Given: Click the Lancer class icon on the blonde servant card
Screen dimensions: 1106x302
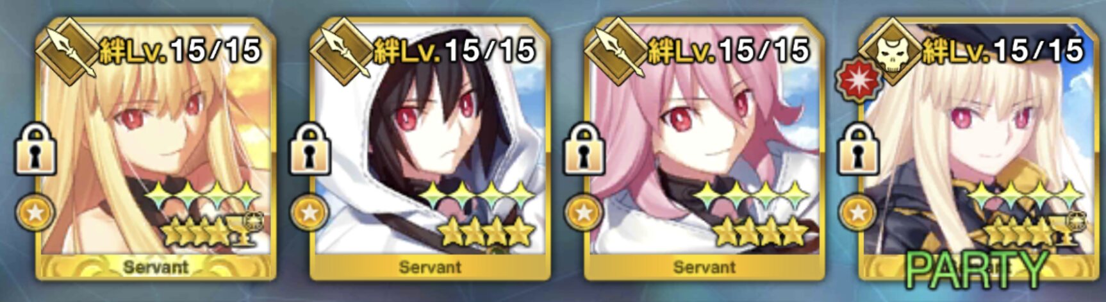Looking at the screenshot, I should tap(67, 50).
